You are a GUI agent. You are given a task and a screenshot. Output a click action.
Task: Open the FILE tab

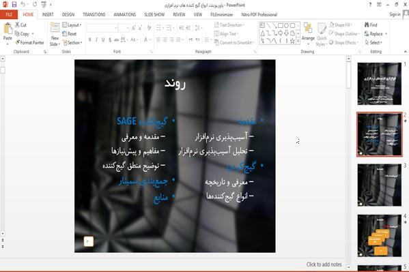coord(9,14)
